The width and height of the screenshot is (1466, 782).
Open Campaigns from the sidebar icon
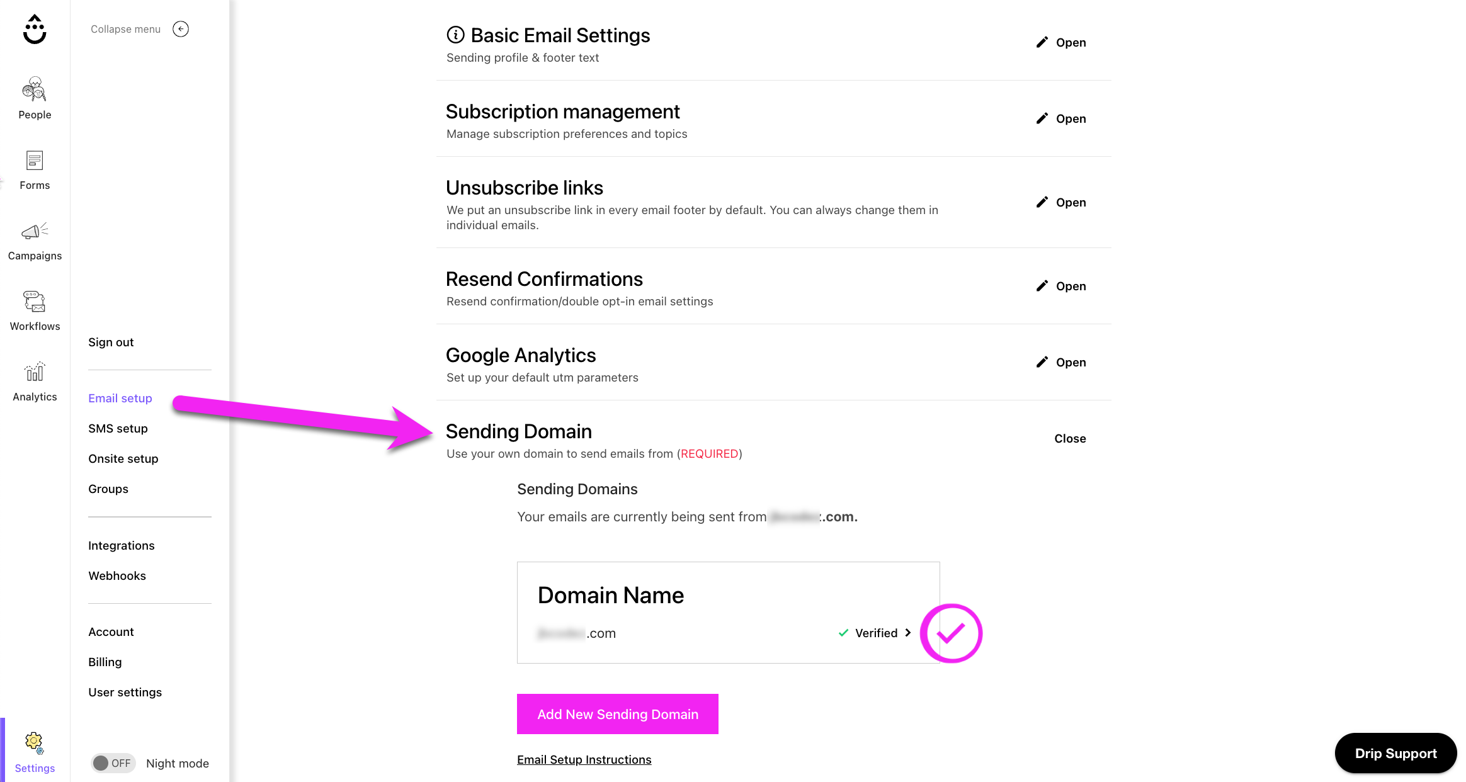(x=34, y=232)
